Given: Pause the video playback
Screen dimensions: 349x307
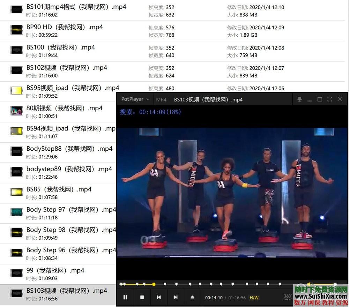Looking at the screenshot, I should 125,297.
